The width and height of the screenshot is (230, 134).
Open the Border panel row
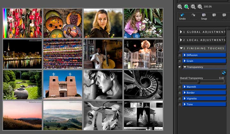pyautogui.click(x=204, y=93)
